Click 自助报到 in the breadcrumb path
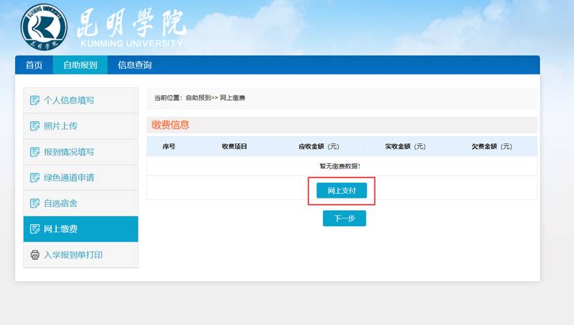 pos(198,98)
